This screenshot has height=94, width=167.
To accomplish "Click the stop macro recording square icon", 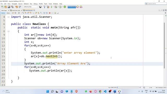I will 52,13.
